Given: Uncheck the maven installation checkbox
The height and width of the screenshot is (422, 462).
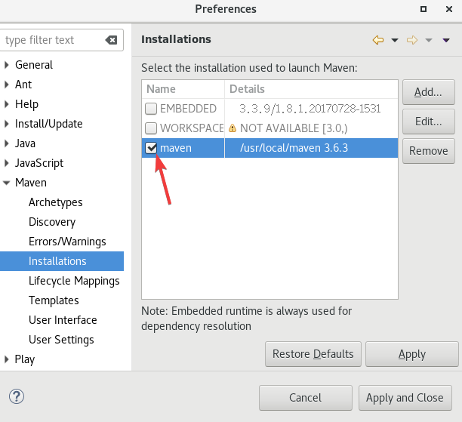Looking at the screenshot, I should click(151, 148).
